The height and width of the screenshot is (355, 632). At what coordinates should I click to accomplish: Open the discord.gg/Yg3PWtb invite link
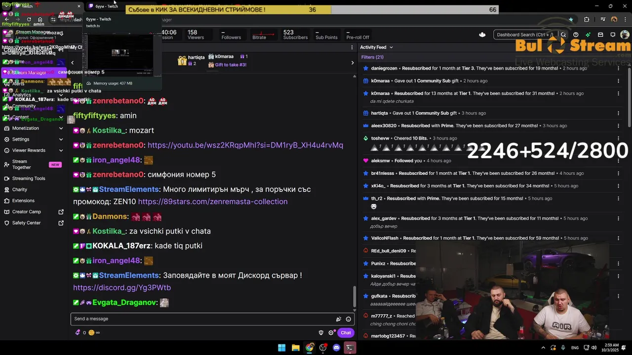(122, 287)
